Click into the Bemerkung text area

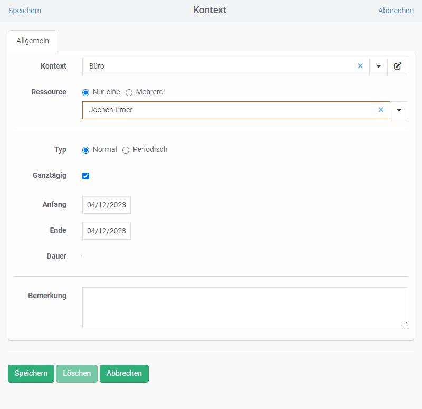(245, 307)
